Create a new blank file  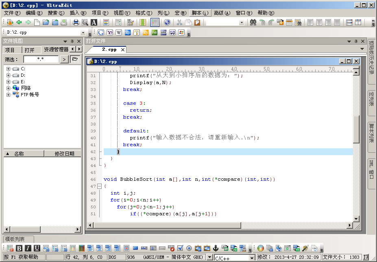[x=37, y=22]
